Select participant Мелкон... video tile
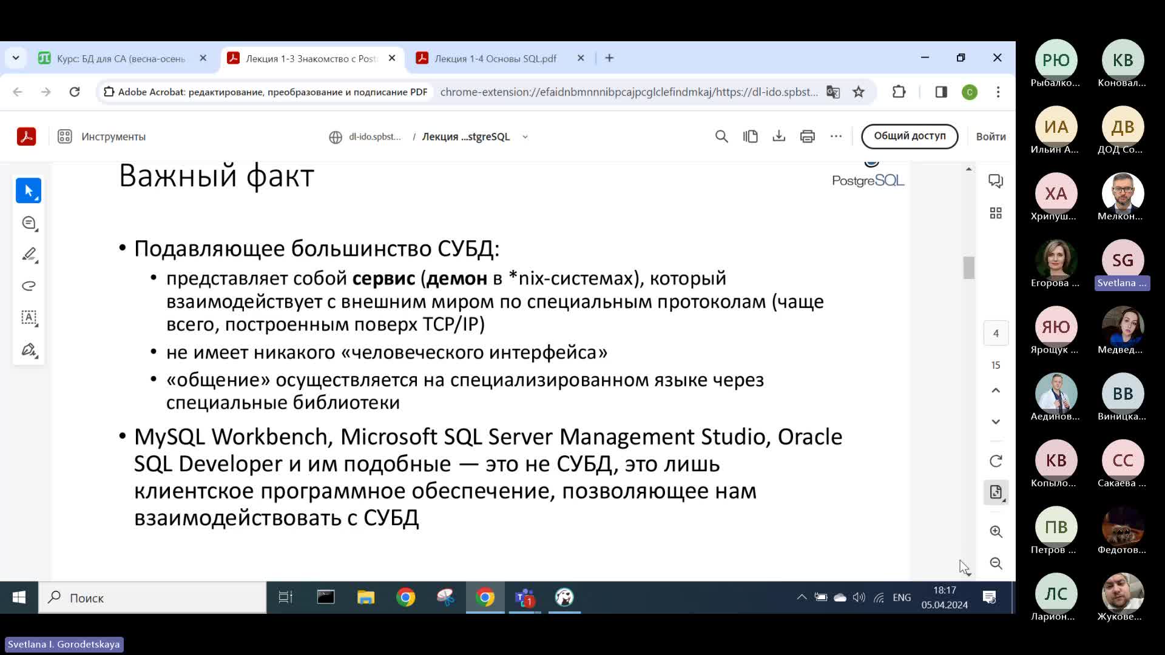Image resolution: width=1165 pixels, height=655 pixels. point(1123,198)
